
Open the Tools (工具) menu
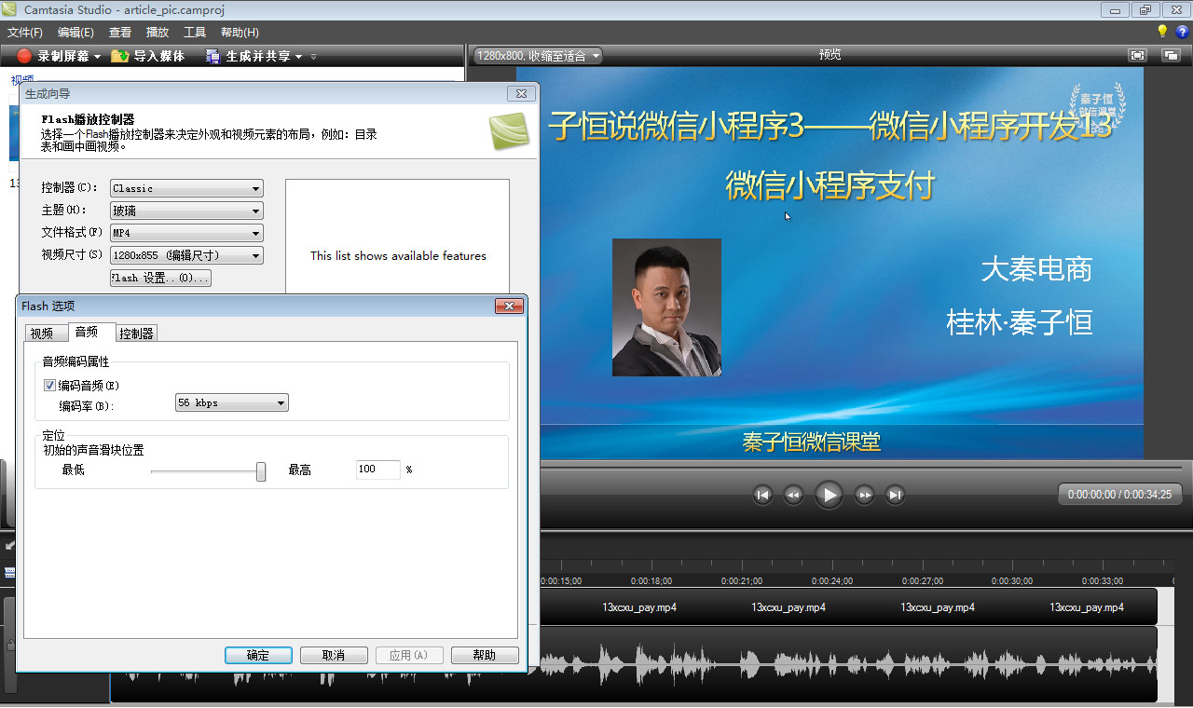pos(195,33)
